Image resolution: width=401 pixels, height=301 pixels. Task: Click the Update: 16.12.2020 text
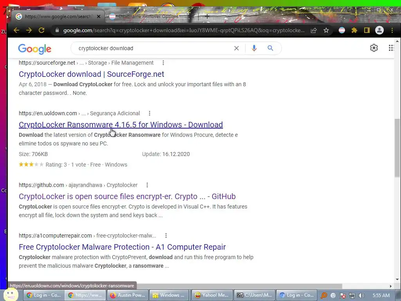[x=166, y=154]
